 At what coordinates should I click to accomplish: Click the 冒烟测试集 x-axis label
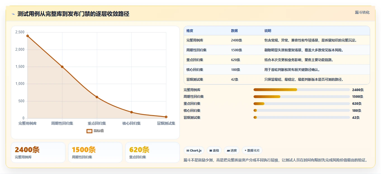coord(166,123)
